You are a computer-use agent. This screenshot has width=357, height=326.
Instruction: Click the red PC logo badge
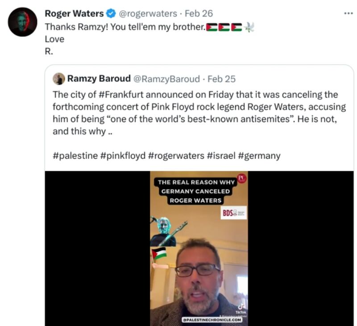pyautogui.click(x=242, y=178)
